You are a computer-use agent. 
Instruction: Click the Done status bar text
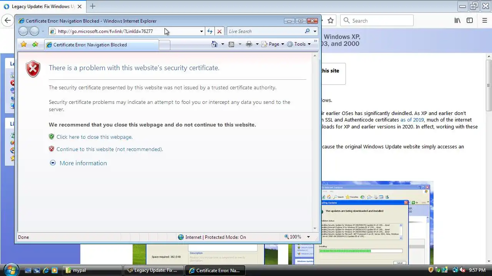23,237
